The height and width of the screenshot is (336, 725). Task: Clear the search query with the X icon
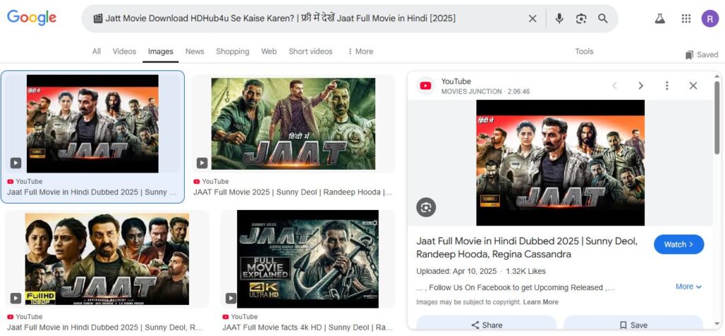tap(532, 18)
